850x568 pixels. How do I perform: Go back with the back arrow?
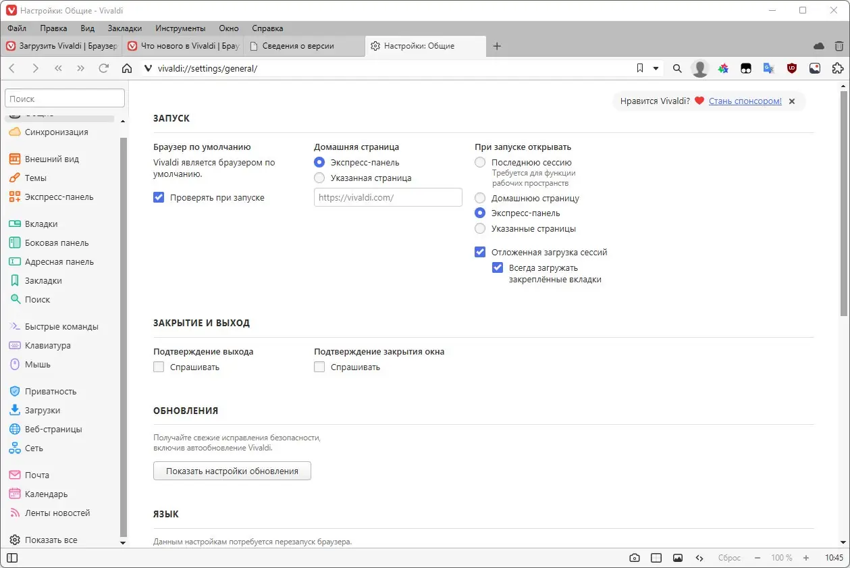coord(12,68)
